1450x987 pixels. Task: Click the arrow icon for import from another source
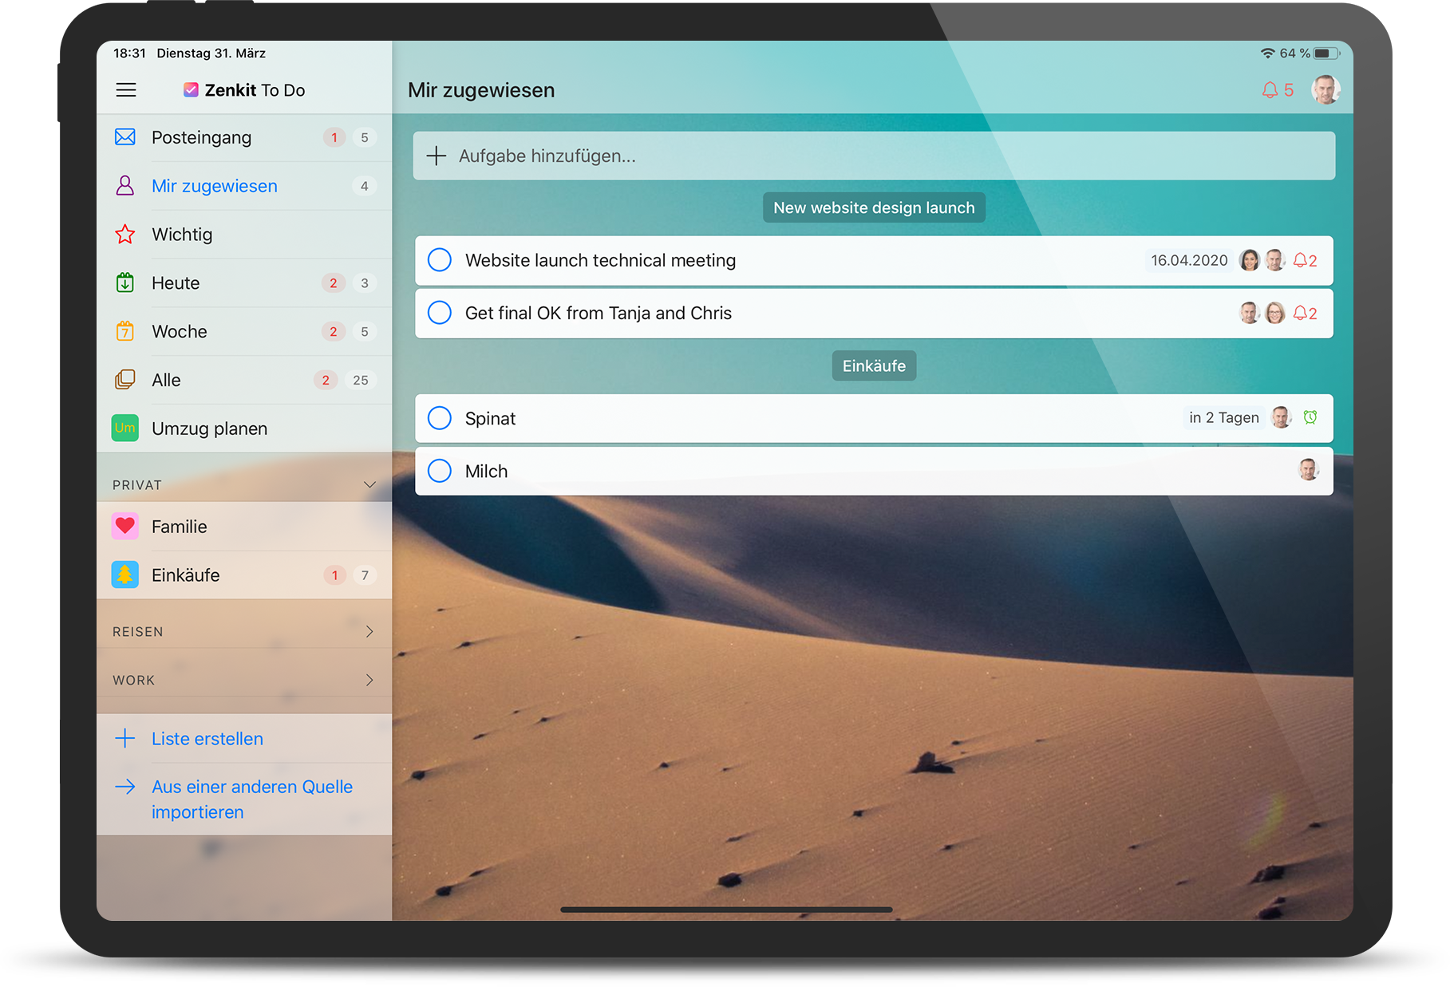(x=125, y=787)
